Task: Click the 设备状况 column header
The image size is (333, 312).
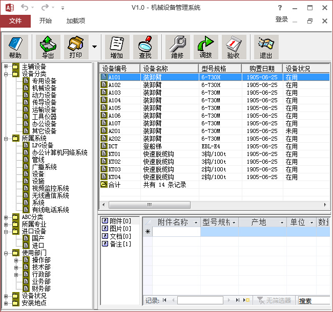Action: coord(306,69)
